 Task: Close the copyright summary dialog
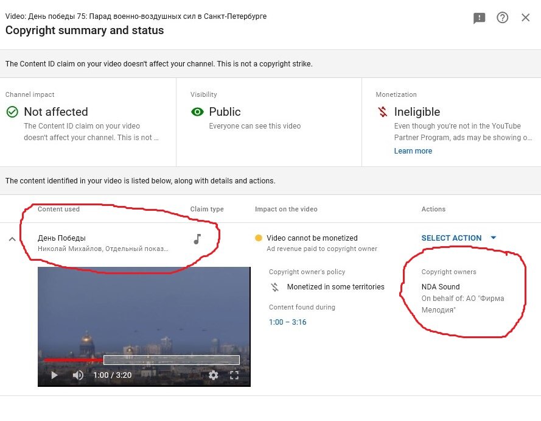[x=525, y=18]
